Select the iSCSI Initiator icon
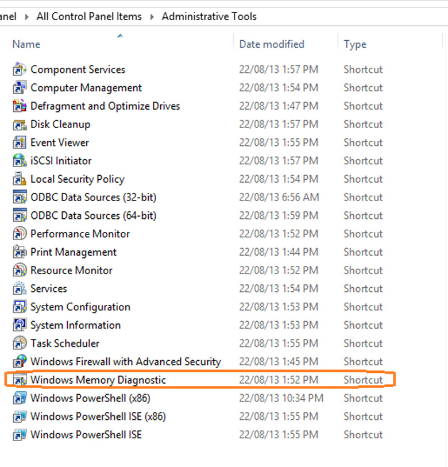 20,161
